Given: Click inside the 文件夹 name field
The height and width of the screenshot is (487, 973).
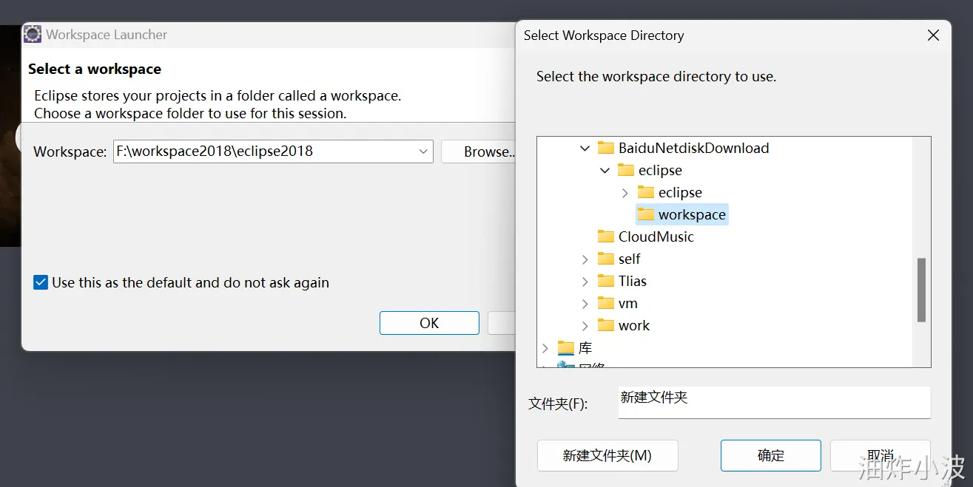Looking at the screenshot, I should click(x=773, y=402).
